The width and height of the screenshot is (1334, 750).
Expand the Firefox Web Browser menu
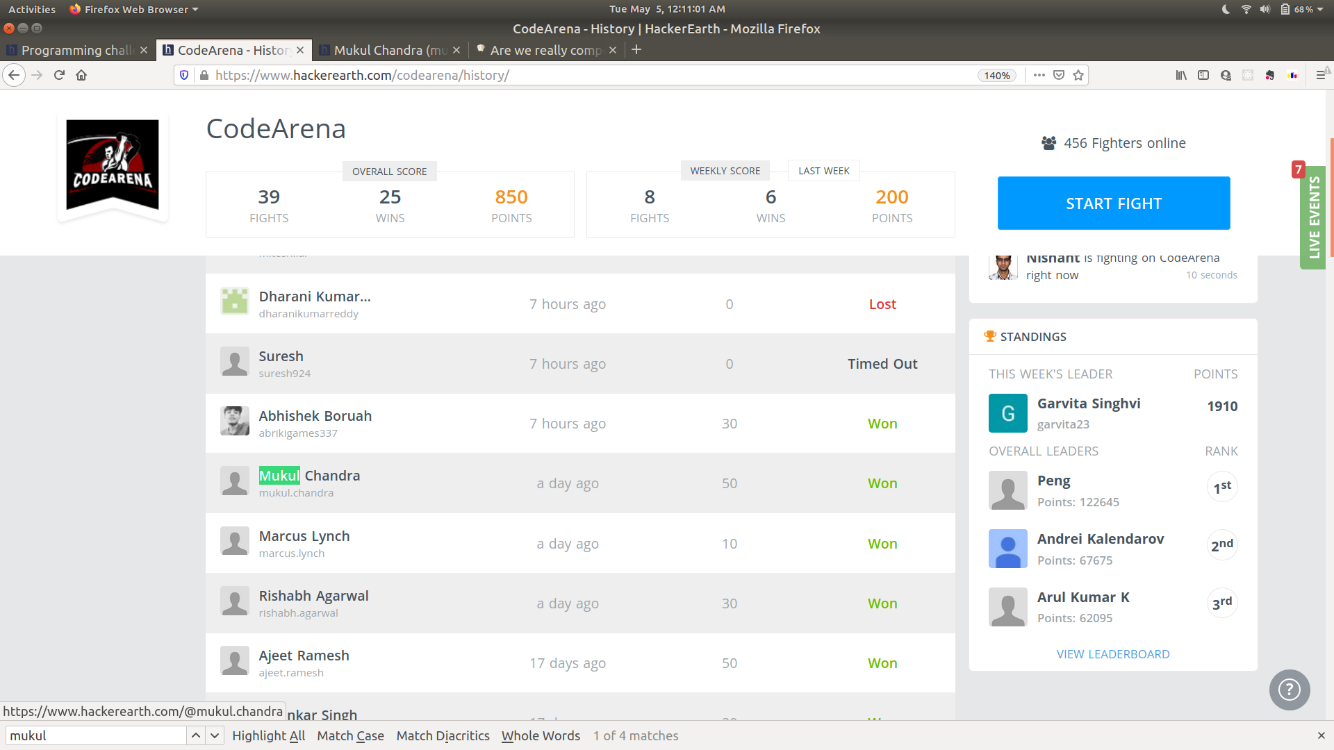pos(133,9)
